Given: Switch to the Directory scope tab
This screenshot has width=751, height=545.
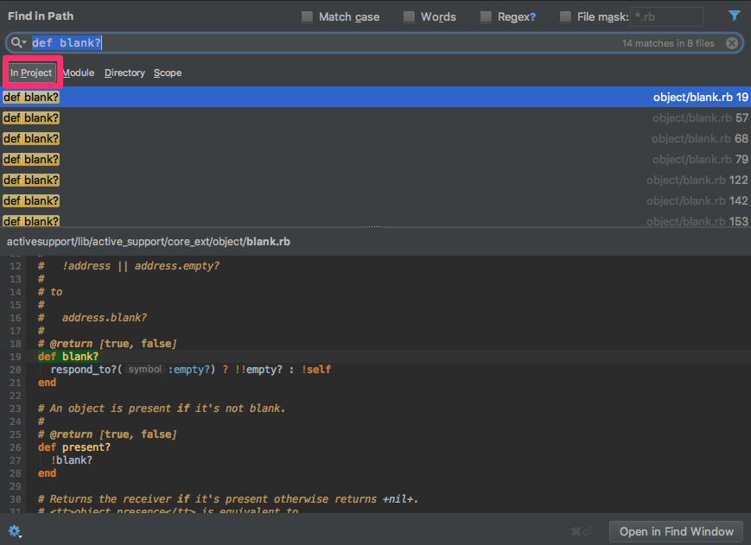Looking at the screenshot, I should point(124,73).
